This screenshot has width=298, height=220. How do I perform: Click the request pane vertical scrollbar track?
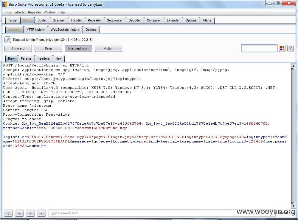click(293, 136)
